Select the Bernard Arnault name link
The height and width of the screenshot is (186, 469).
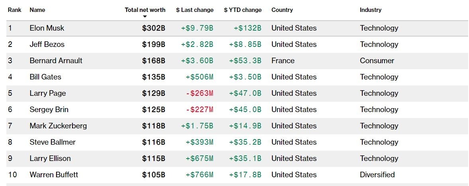56,61
